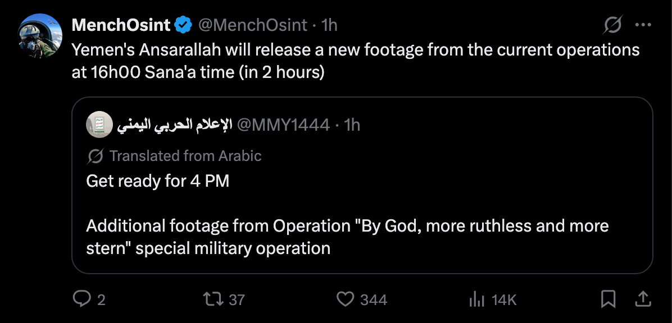
Task: Click the MenchOsint display name
Action: pos(121,25)
